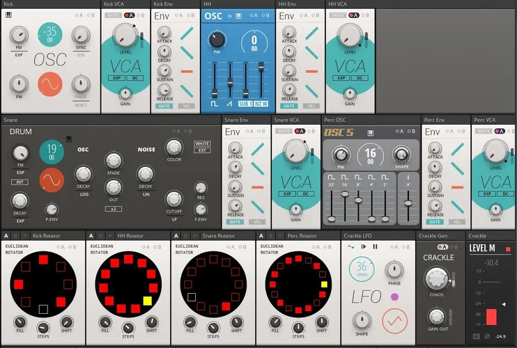Viewport: 517px width, 348px height.
Task: Click the LEVEL knob on Kick VCA
Action: (x=125, y=35)
